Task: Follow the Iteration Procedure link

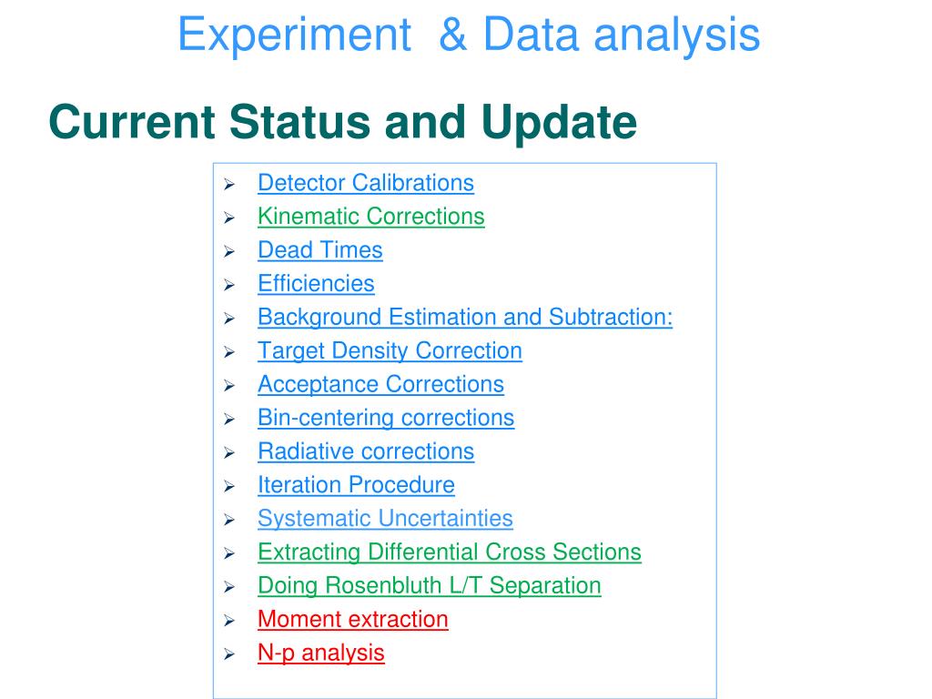Action: click(x=356, y=485)
